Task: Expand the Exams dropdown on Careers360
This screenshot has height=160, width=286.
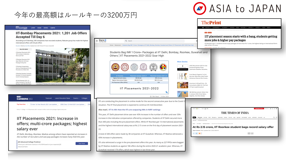Action: tap(76, 98)
